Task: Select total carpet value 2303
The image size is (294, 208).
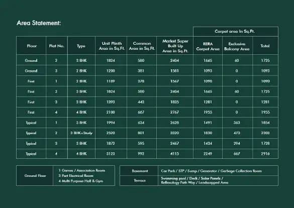Action: pos(265,133)
